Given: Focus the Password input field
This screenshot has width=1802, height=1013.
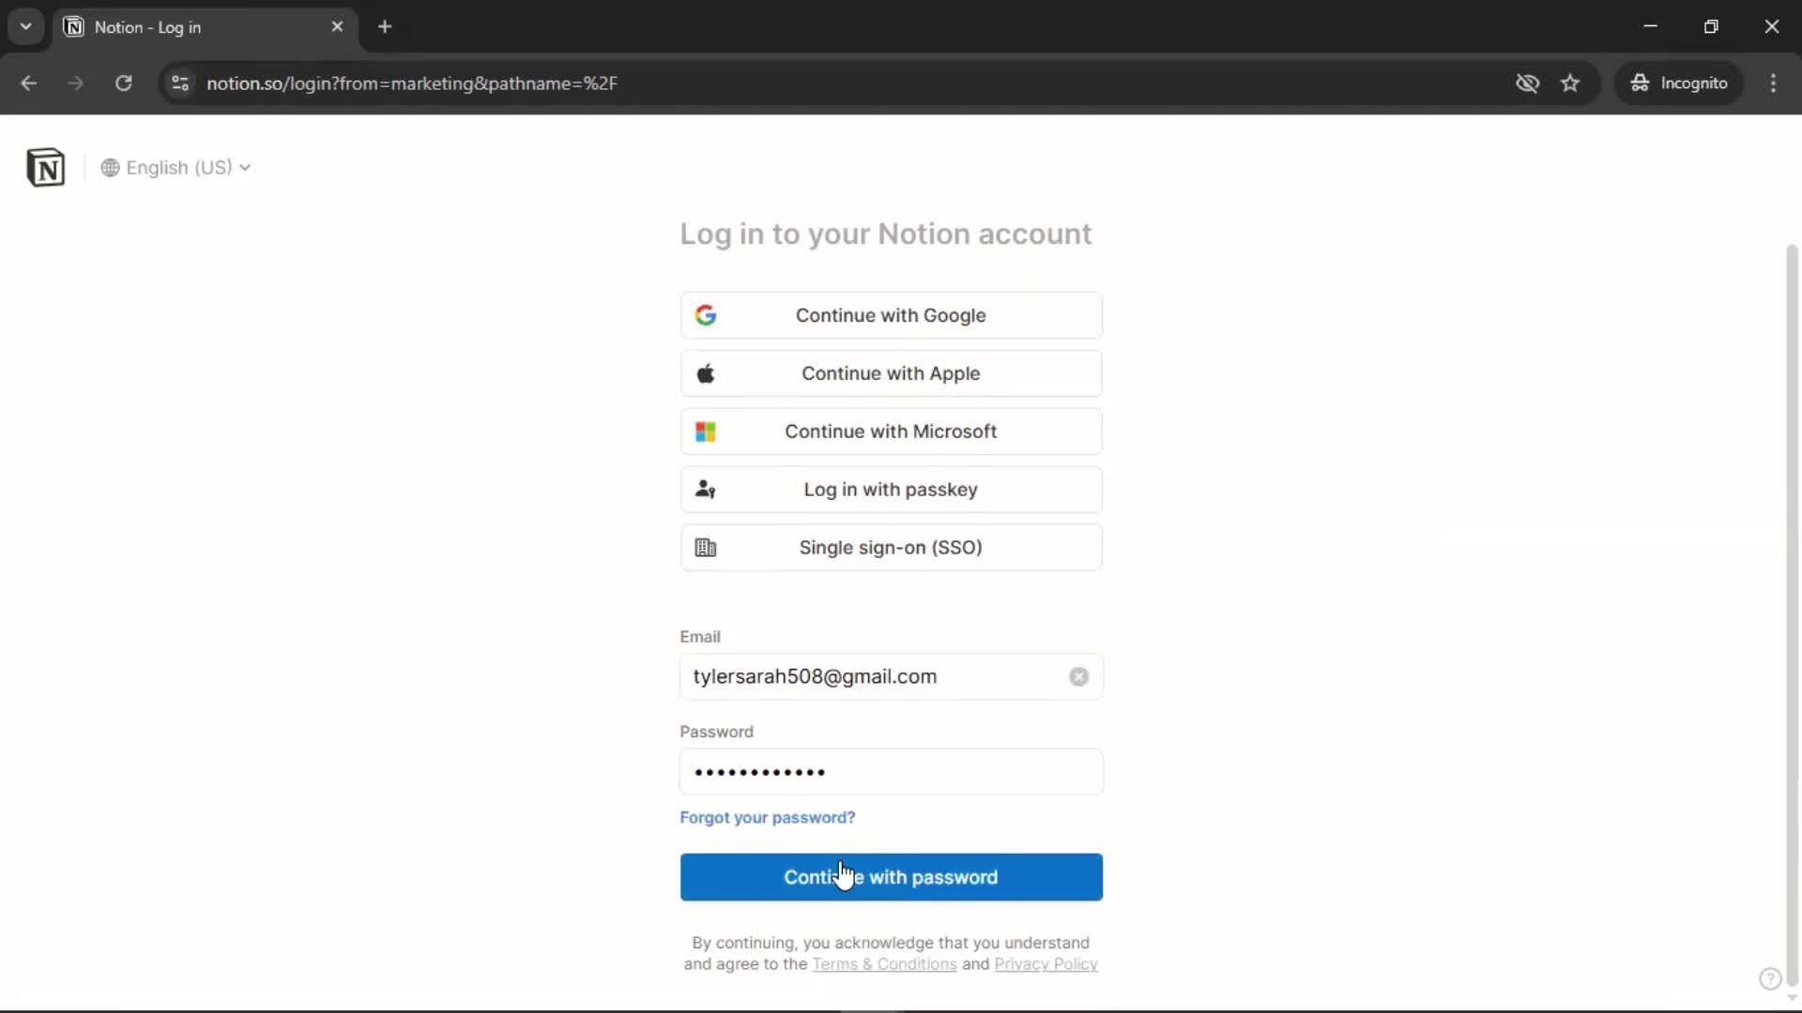Looking at the screenshot, I should point(891,772).
